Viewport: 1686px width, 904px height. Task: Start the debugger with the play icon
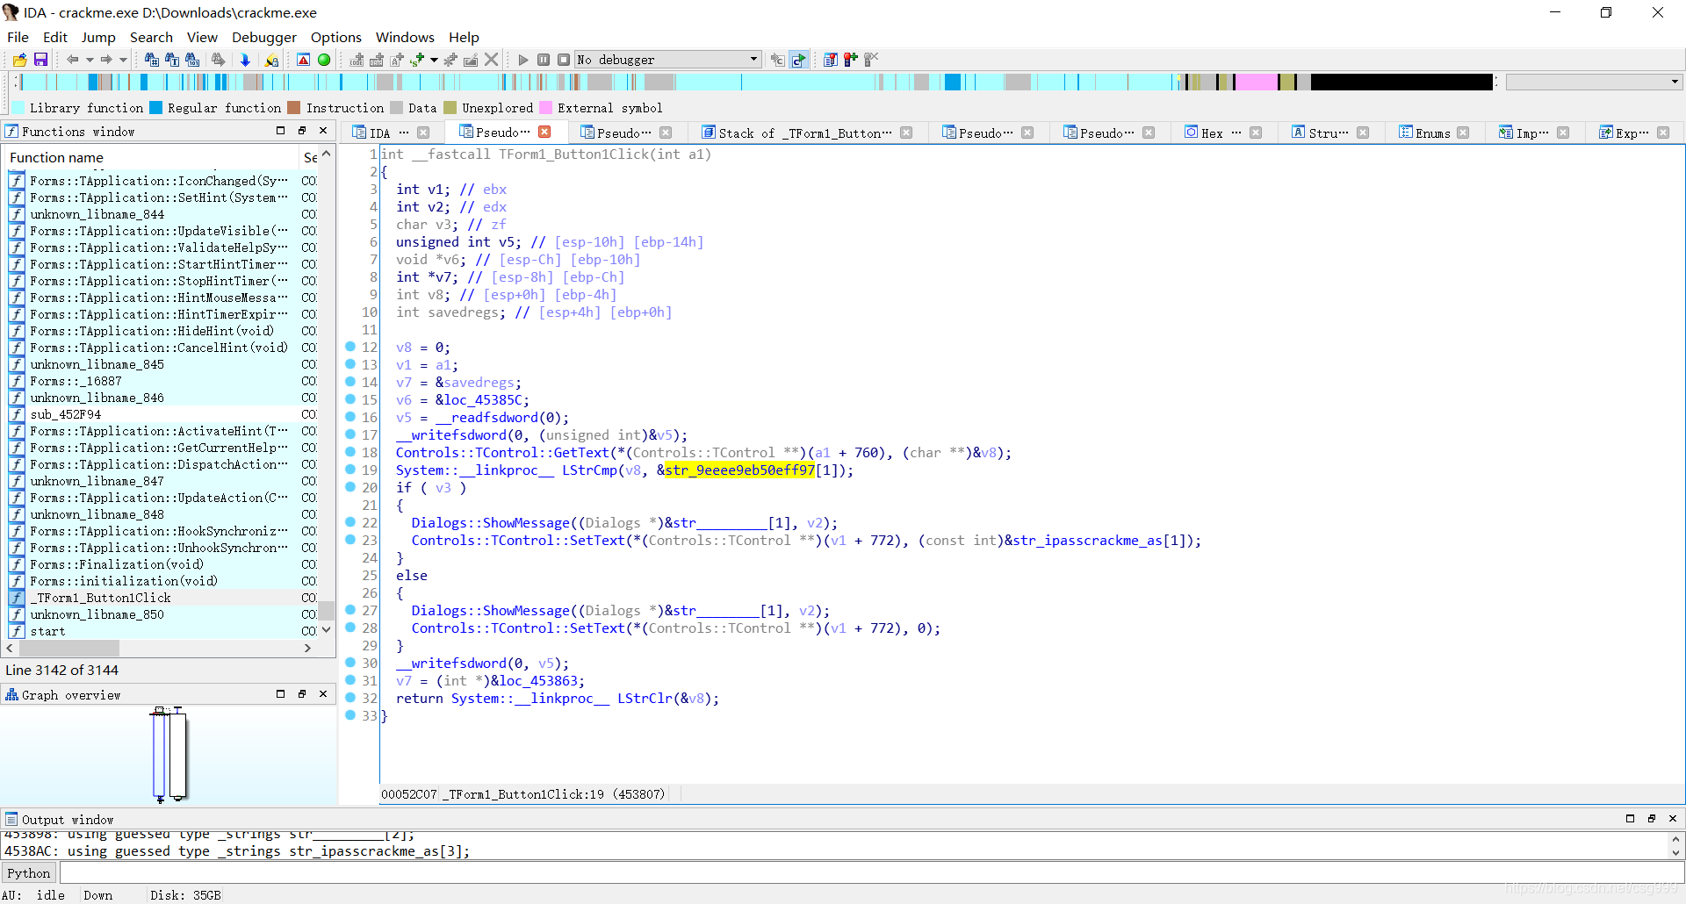523,60
